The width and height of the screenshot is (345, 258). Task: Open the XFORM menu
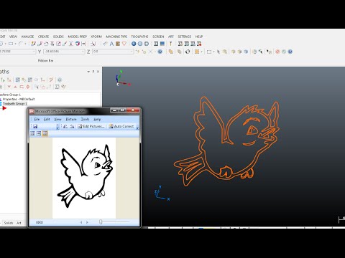tap(96, 37)
